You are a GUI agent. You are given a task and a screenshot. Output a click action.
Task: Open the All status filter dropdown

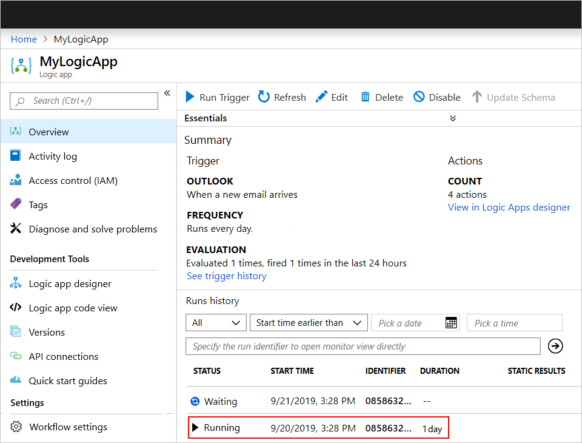[x=216, y=323]
